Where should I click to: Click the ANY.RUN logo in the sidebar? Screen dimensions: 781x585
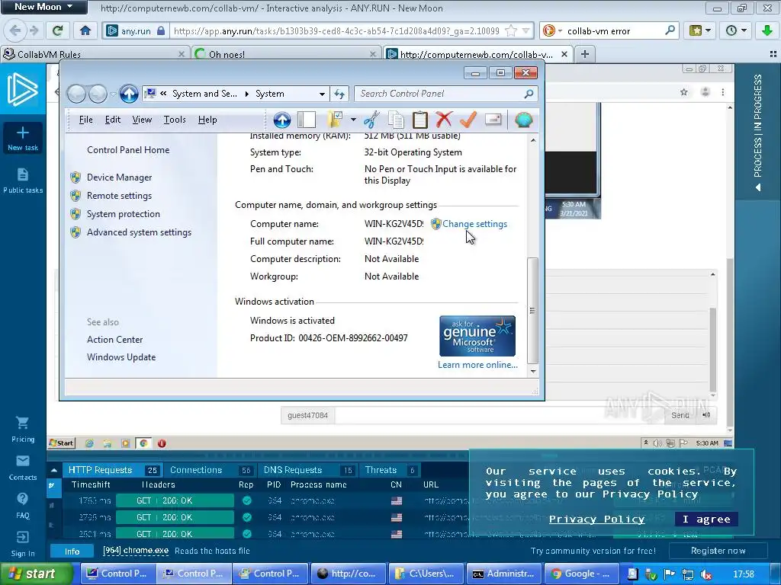(22, 89)
